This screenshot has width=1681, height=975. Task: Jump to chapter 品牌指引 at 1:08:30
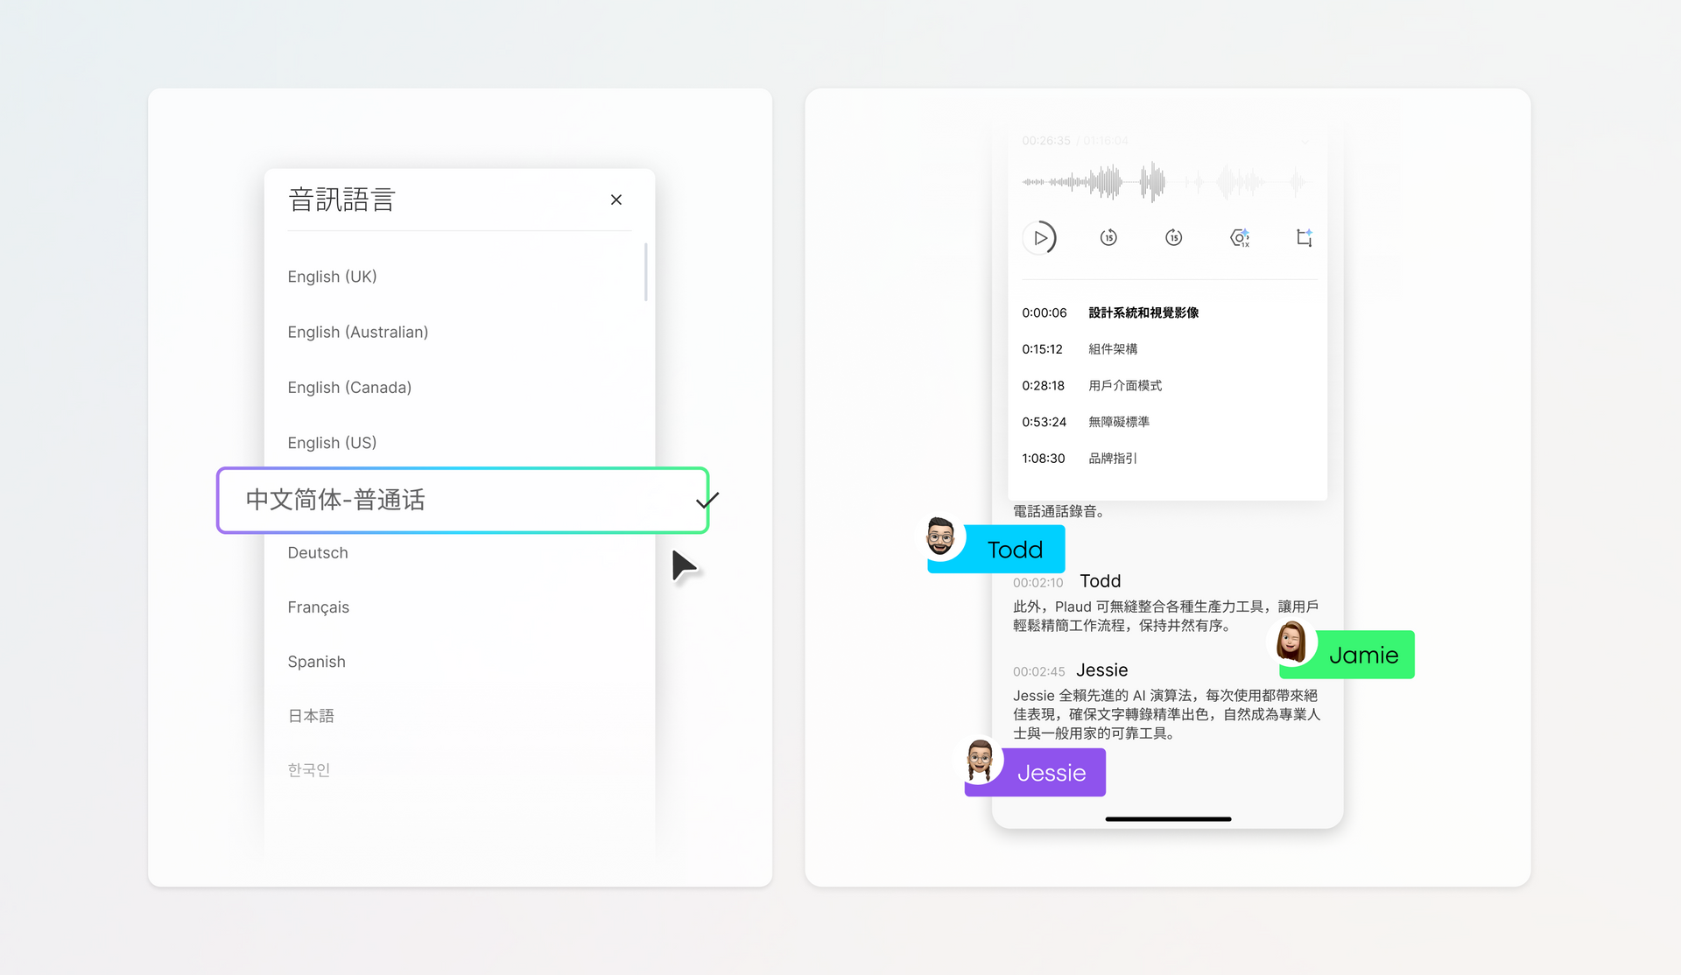tap(1112, 459)
